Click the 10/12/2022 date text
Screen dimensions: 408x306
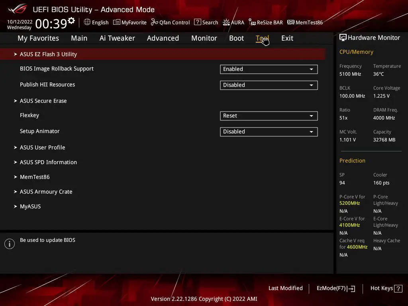point(20,22)
